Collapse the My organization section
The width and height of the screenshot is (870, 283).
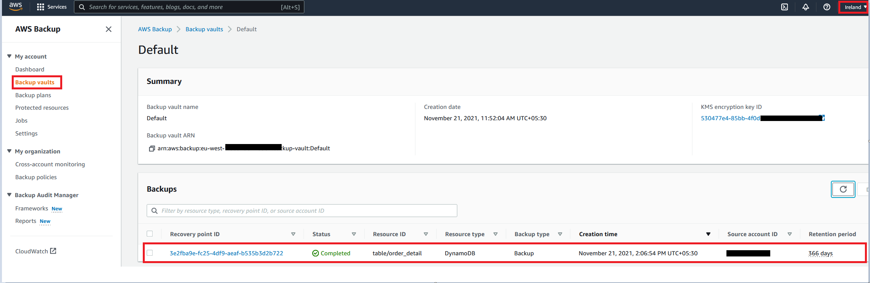[x=9, y=151]
